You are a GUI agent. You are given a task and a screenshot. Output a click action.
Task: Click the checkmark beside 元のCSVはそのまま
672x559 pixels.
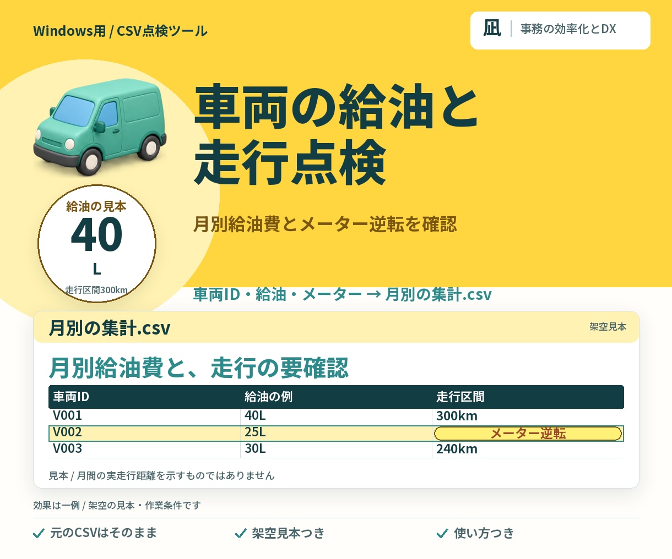[x=39, y=533]
